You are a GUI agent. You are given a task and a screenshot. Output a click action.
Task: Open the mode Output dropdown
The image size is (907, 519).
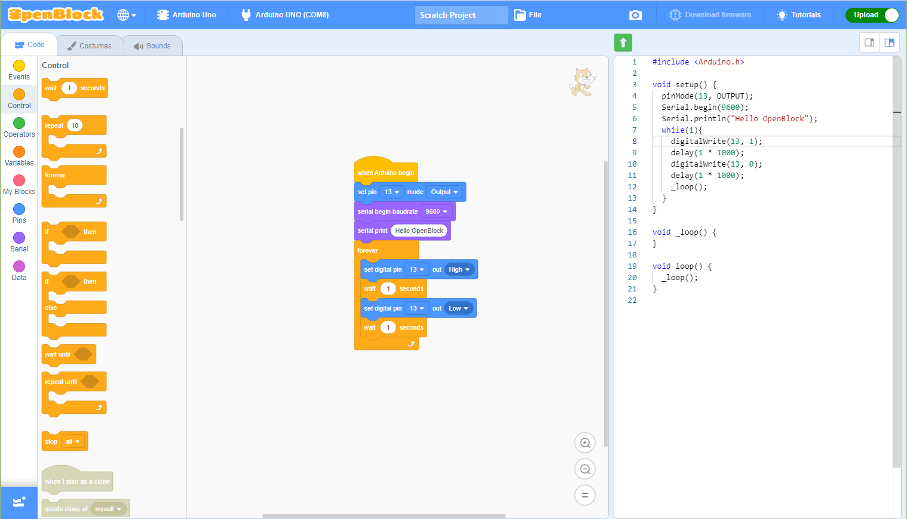click(x=445, y=192)
